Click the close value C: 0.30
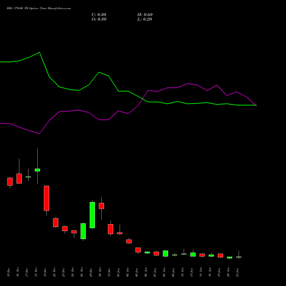286x286 pixels. click(99, 15)
